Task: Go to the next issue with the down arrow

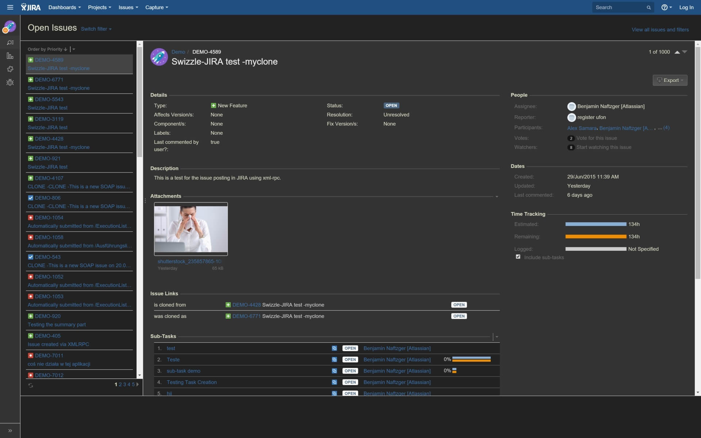Action: click(x=685, y=52)
